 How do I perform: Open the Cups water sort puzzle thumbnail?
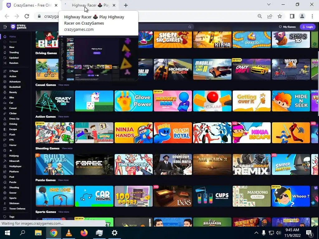pos(212,196)
